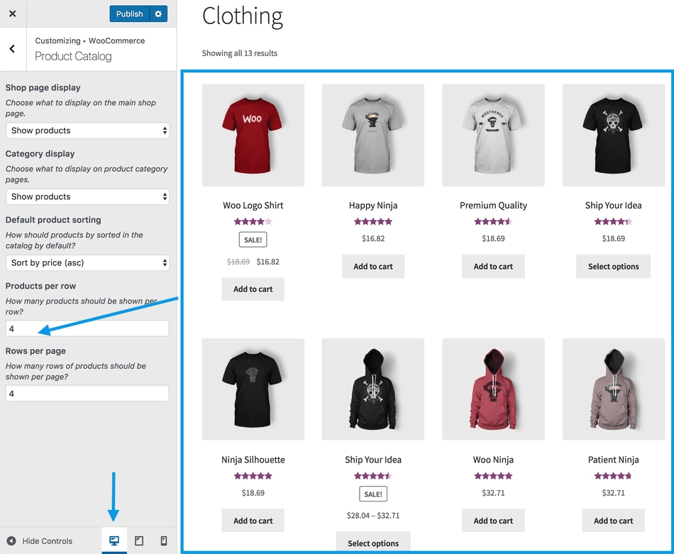
Task: Click the $32.71 price under Woo Ninja
Action: tap(493, 492)
